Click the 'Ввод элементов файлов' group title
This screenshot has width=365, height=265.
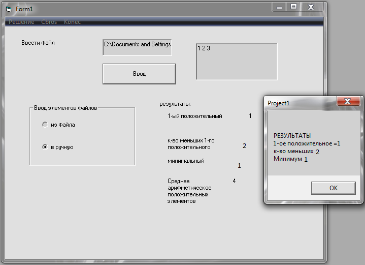tap(65, 108)
